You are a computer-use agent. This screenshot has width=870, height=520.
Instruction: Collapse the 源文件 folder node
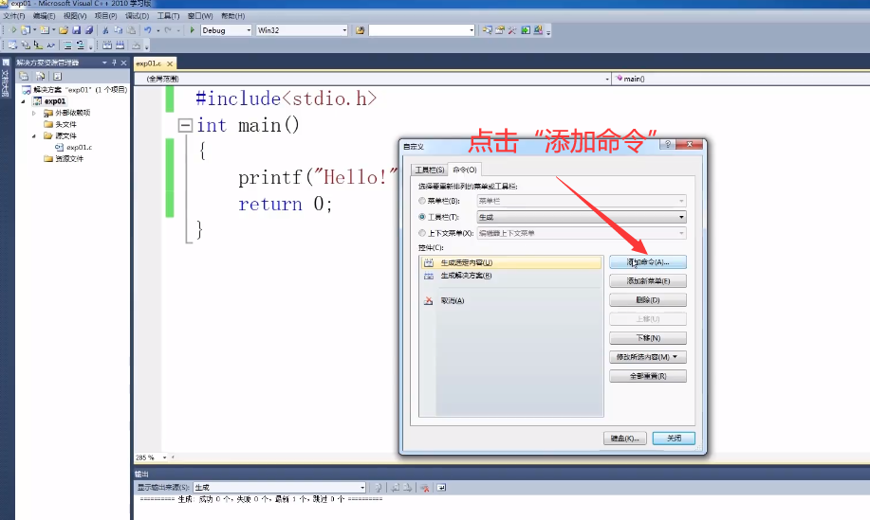(x=34, y=135)
